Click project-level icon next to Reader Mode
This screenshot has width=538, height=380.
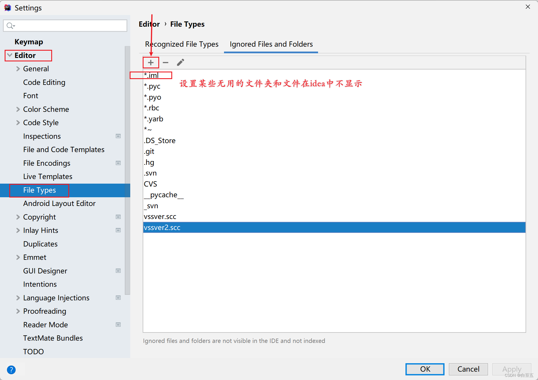pos(118,325)
